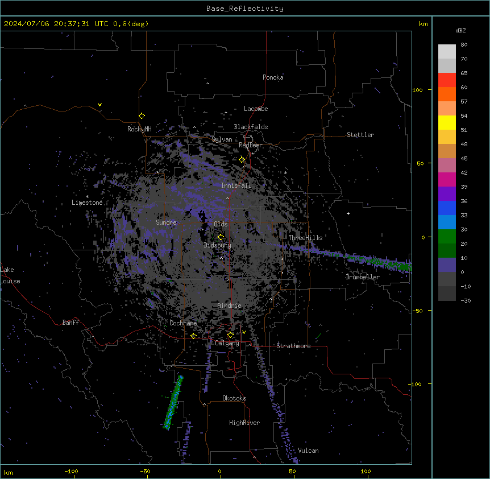Click the Okotoks town label
The height and width of the screenshot is (479, 490).
click(x=234, y=398)
